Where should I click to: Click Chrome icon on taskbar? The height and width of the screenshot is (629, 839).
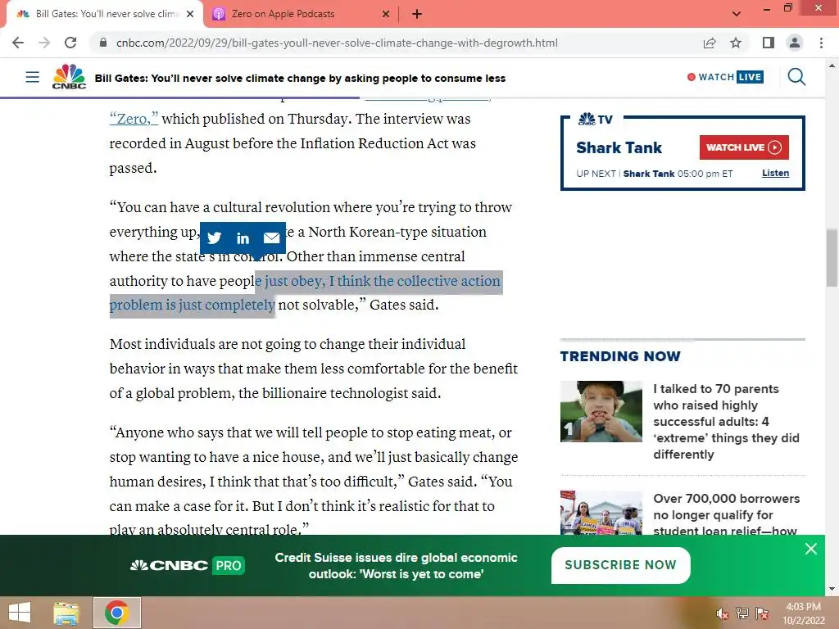pyautogui.click(x=116, y=613)
